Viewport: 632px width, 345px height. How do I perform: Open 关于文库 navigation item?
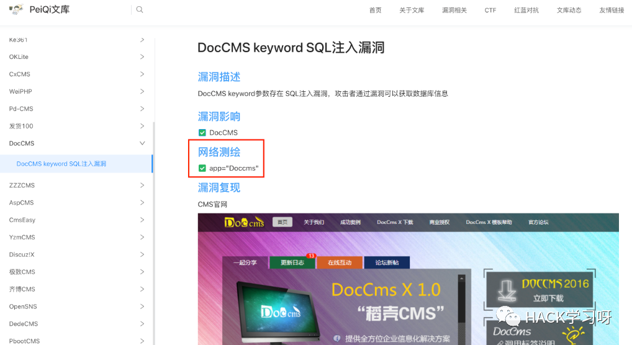412,10
